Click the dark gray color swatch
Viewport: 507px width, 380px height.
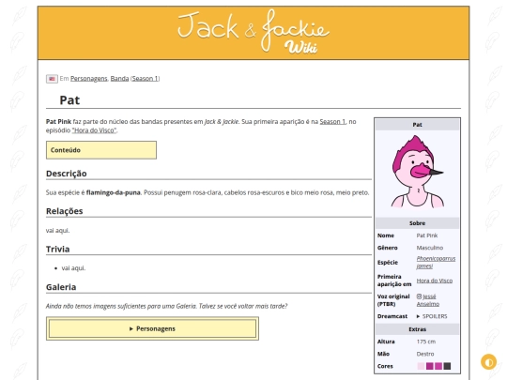(x=447, y=366)
